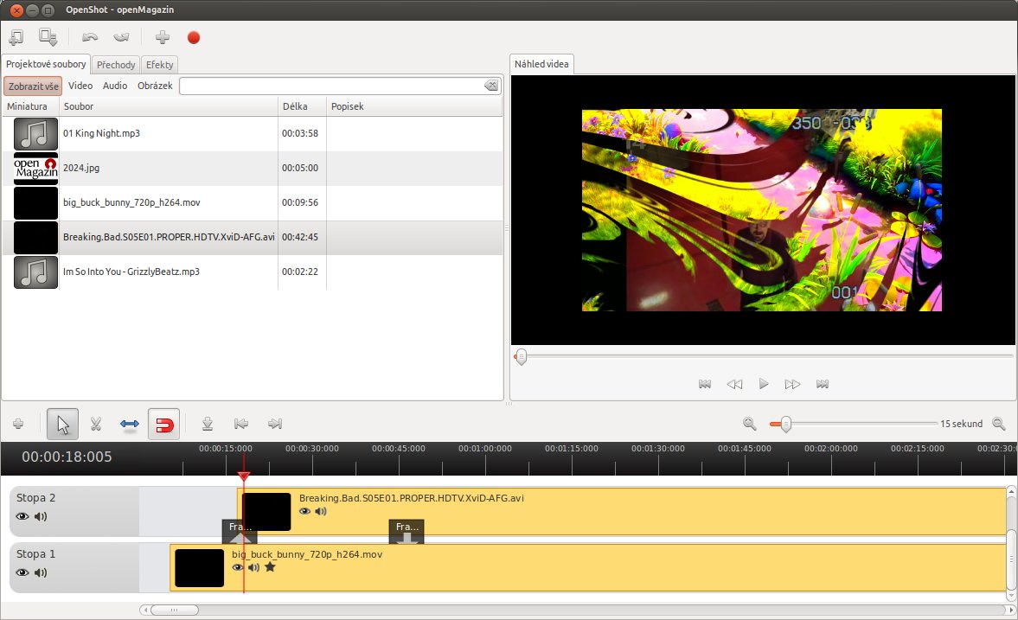The image size is (1018, 620).
Task: Select the 2024.jpg file row
Action: pyautogui.click(x=252, y=168)
